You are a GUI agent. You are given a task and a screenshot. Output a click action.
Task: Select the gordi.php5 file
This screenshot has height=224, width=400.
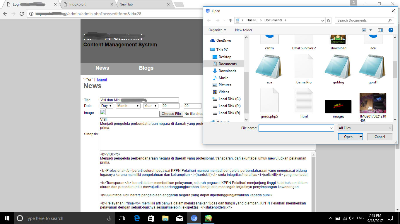coord(269,103)
